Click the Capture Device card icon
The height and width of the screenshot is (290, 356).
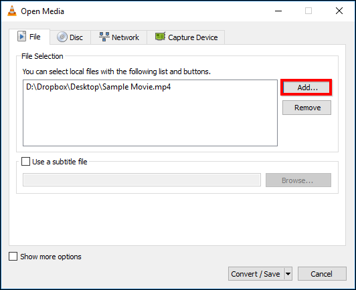click(x=161, y=37)
